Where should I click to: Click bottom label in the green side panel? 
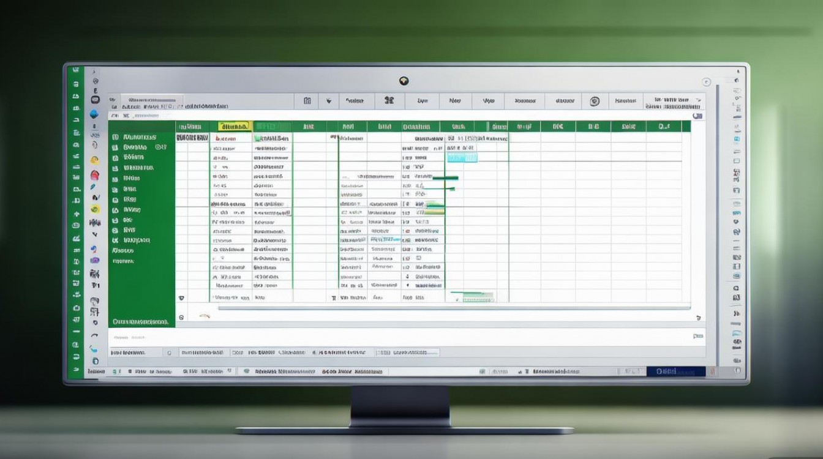tap(140, 321)
